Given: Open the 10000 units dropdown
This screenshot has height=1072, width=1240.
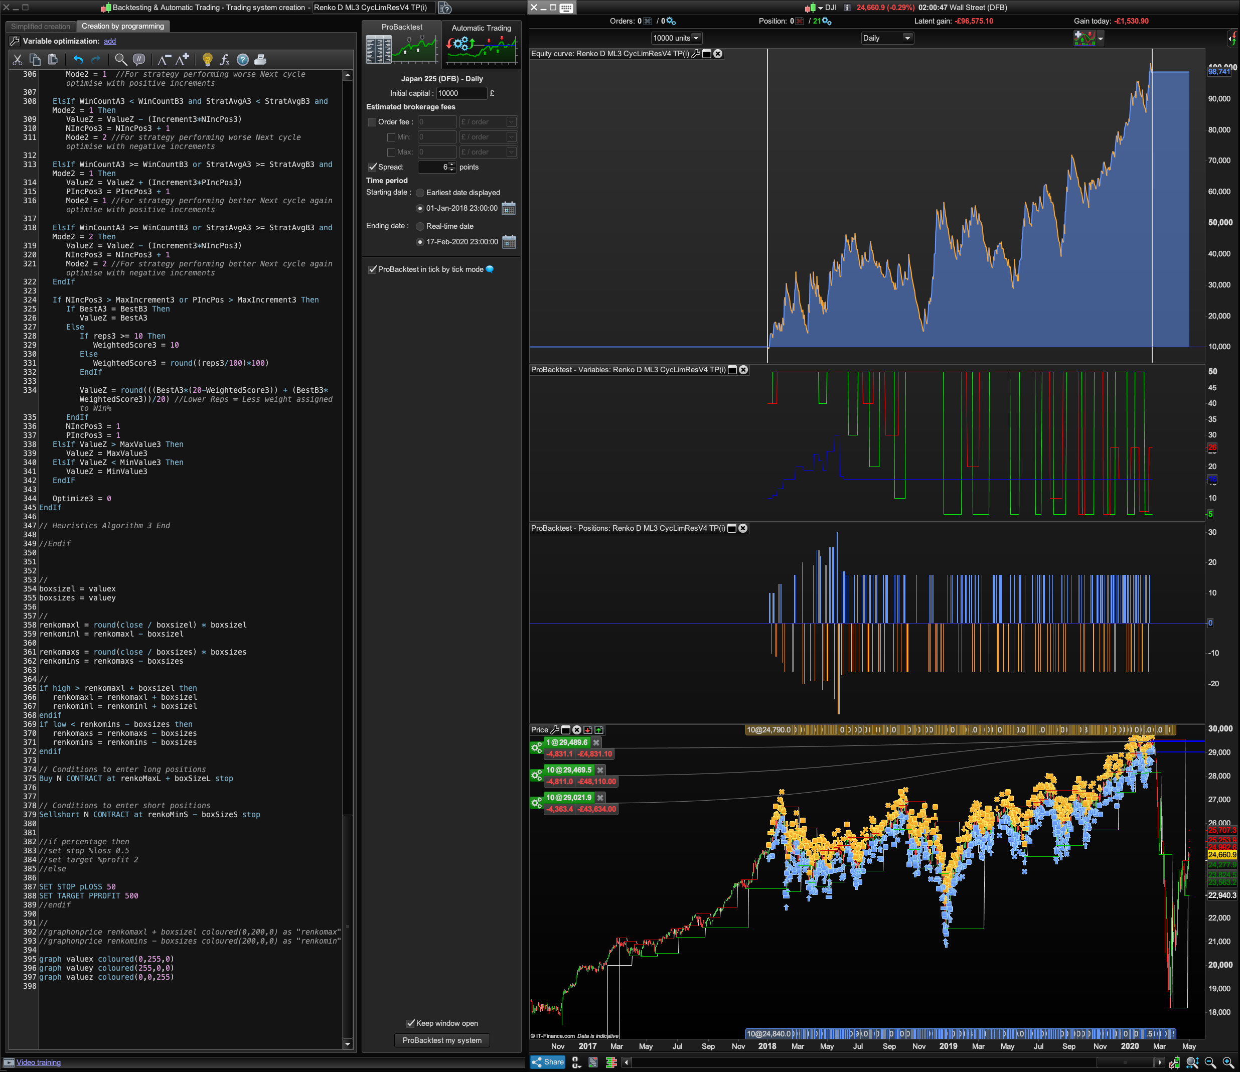Looking at the screenshot, I should tap(676, 38).
